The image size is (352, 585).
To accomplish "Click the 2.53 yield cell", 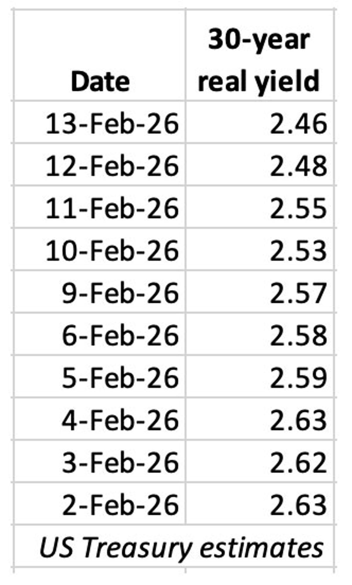I will tap(298, 251).
